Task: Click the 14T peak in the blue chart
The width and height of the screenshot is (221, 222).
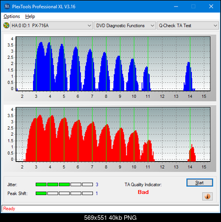Action: pyautogui.click(x=189, y=76)
